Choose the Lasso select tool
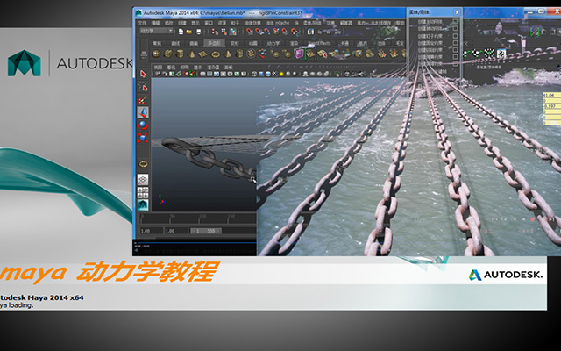The height and width of the screenshot is (351, 561). click(143, 87)
